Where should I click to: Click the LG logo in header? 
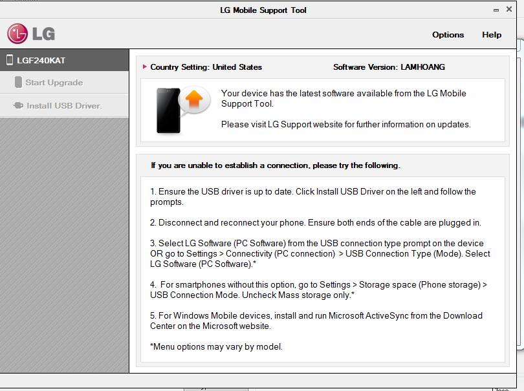(31, 34)
